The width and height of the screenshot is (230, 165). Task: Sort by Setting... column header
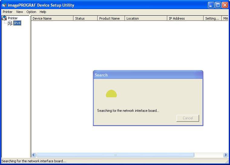pyautogui.click(x=212, y=18)
